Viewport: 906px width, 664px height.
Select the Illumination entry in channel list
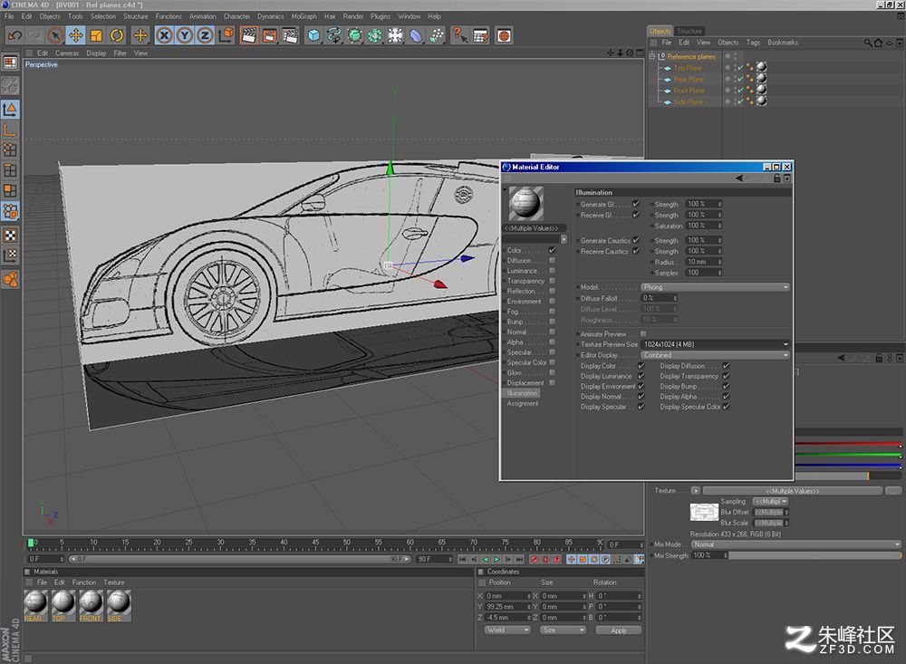click(x=523, y=393)
